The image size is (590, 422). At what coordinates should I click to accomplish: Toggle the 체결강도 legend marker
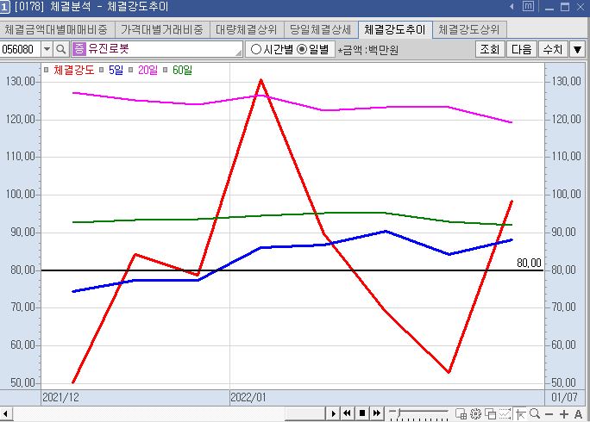click(x=46, y=69)
